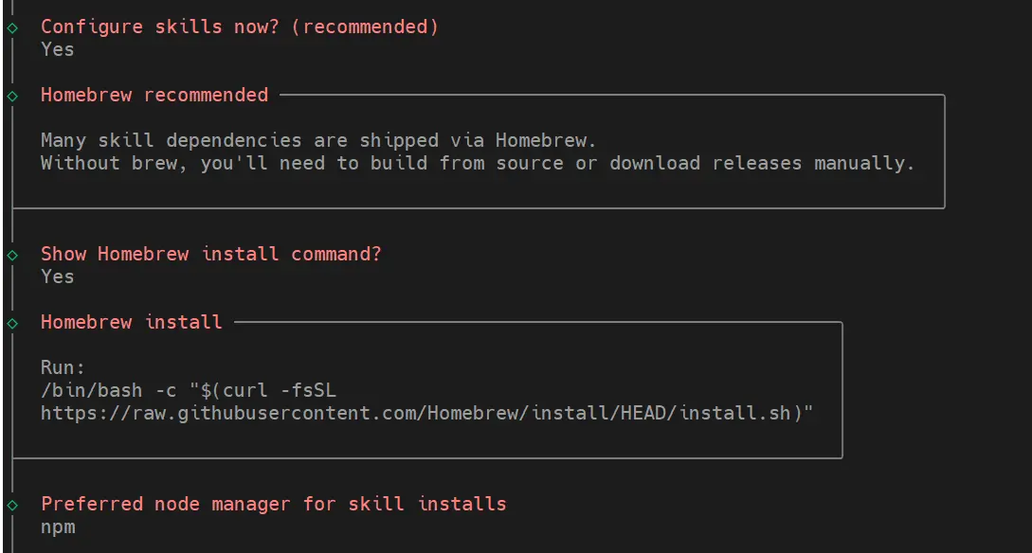The height and width of the screenshot is (553, 1032).
Task: Click the Show Homebrew install command? prompt
Action: tap(210, 255)
